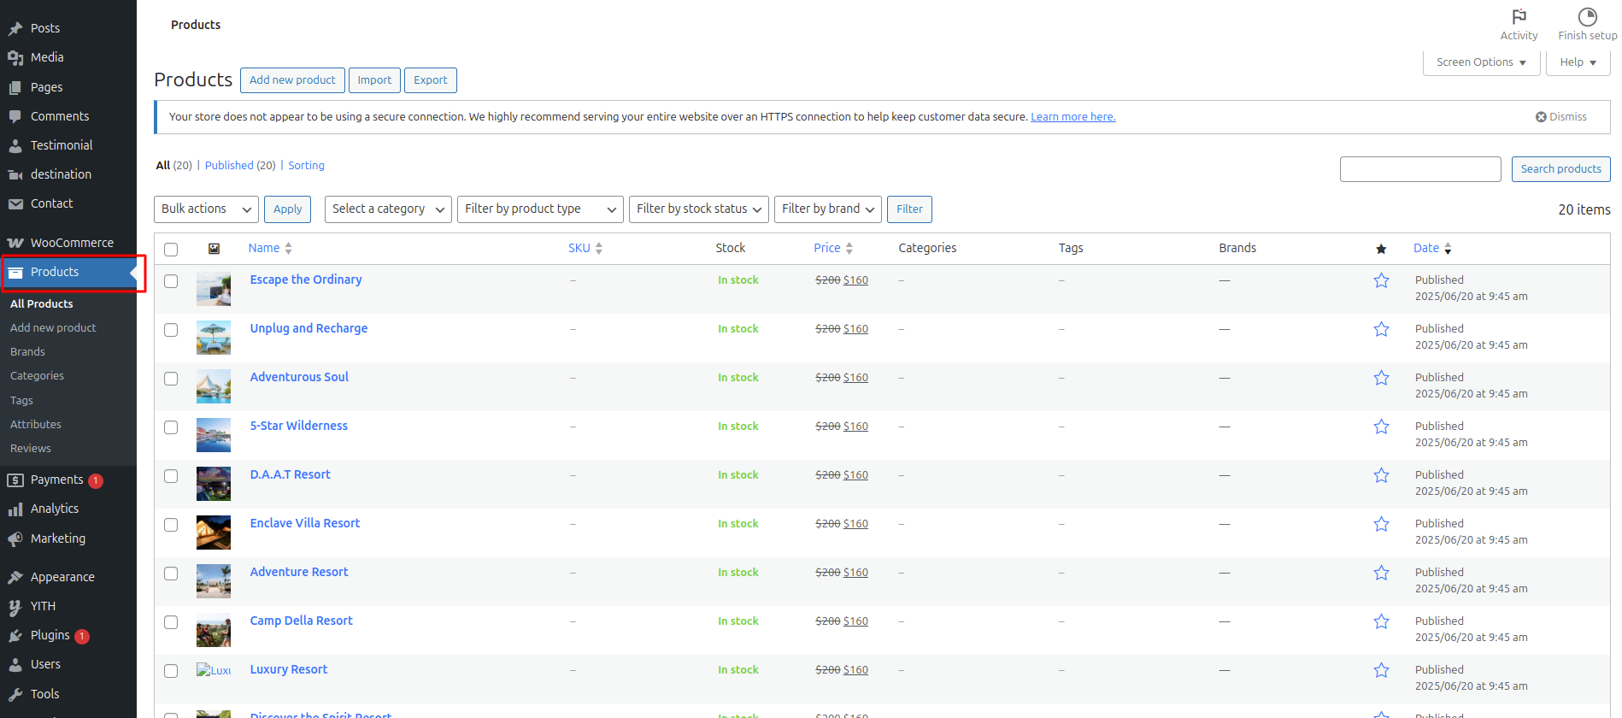
Task: Click into the product search field
Action: (1419, 169)
